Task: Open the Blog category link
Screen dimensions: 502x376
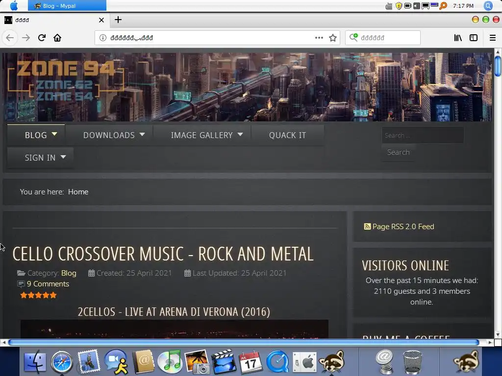Action: click(69, 273)
